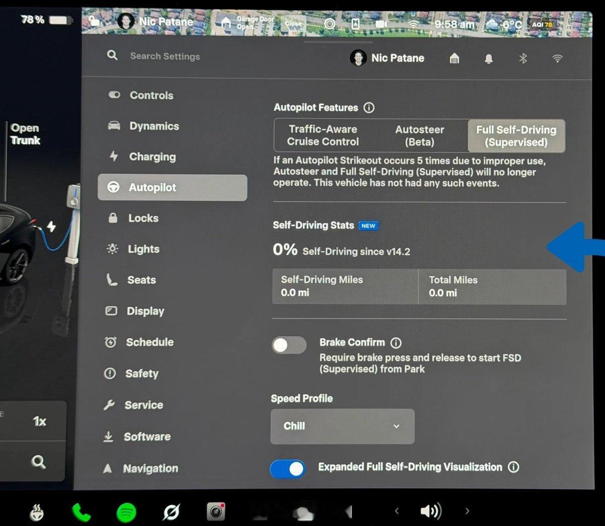Tap the Garage Door Open HomeLink icon
Screen dimensions: 605x526
[226, 22]
